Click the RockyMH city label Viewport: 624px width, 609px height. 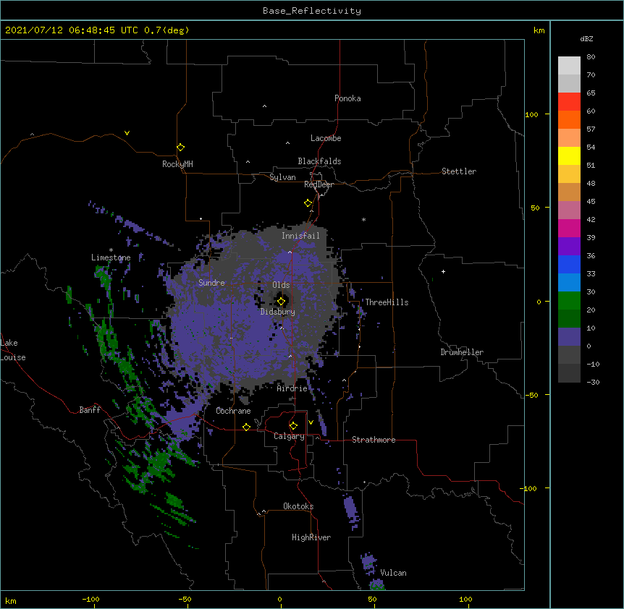(x=177, y=164)
